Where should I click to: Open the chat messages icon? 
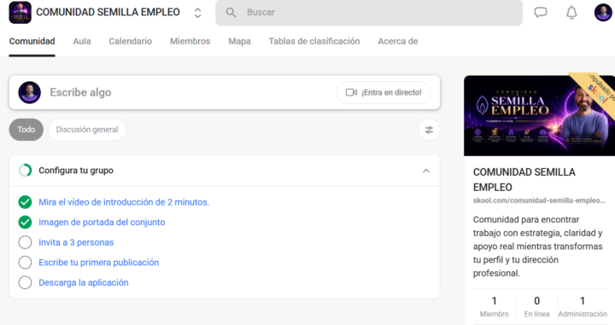pos(541,13)
